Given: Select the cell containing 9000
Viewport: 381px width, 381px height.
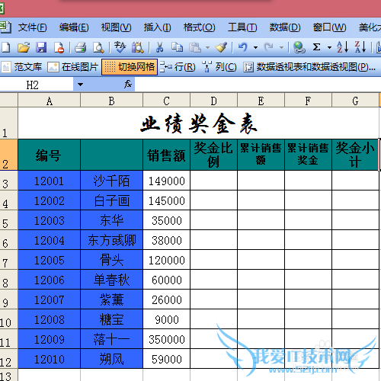Looking at the screenshot, I should pos(166,319).
